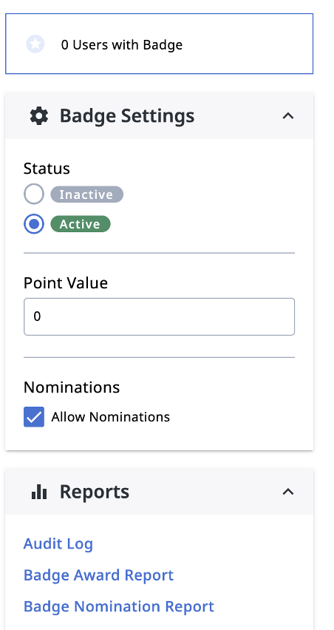Open the 0 Users with Badge card
The image size is (334, 630).
pyautogui.click(x=159, y=44)
